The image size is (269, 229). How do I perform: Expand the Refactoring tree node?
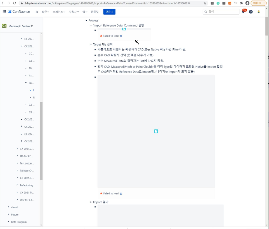tap(17, 185)
